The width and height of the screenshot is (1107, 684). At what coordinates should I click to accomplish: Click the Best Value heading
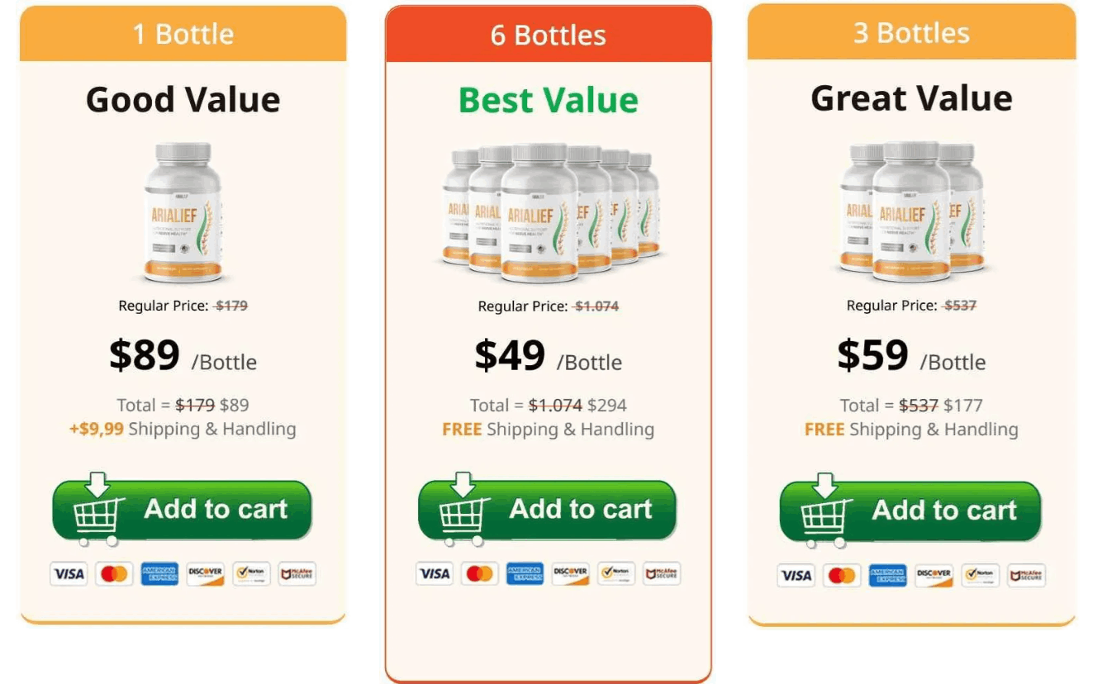548,101
